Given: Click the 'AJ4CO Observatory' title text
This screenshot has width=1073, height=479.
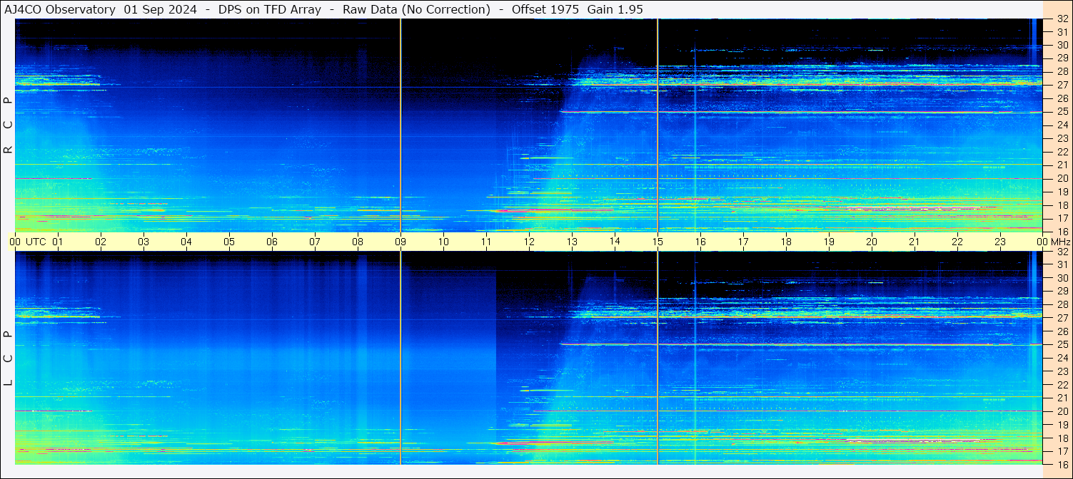Looking at the screenshot, I should (61, 9).
